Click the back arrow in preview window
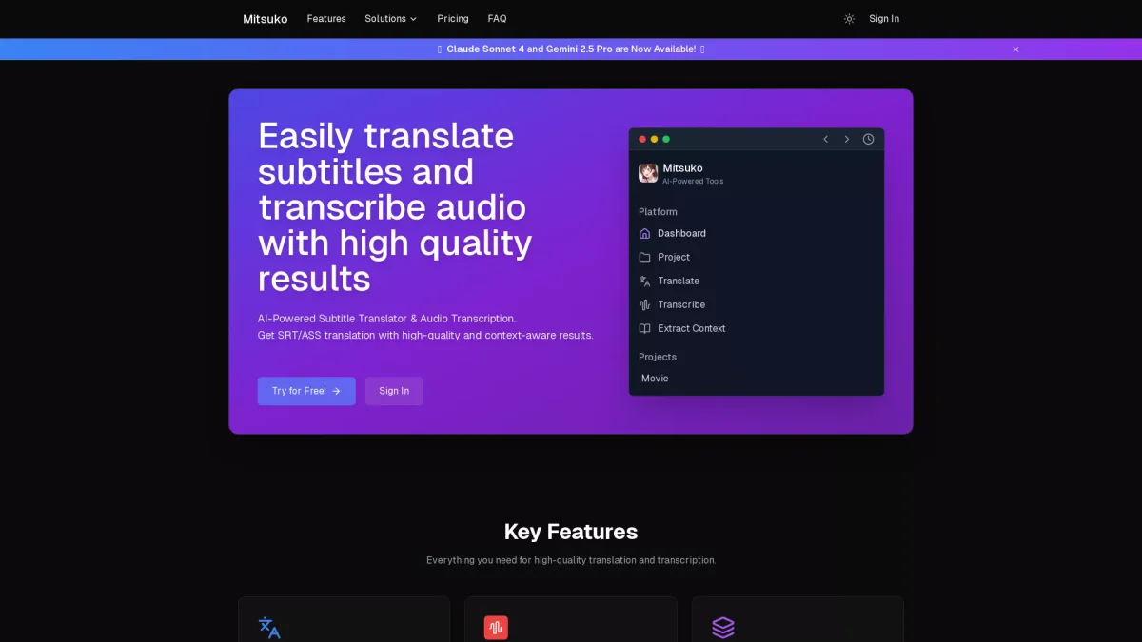This screenshot has width=1142, height=642. (825, 139)
